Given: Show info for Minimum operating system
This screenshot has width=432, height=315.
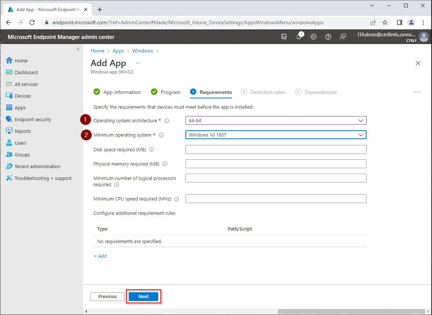Looking at the screenshot, I should (x=161, y=135).
